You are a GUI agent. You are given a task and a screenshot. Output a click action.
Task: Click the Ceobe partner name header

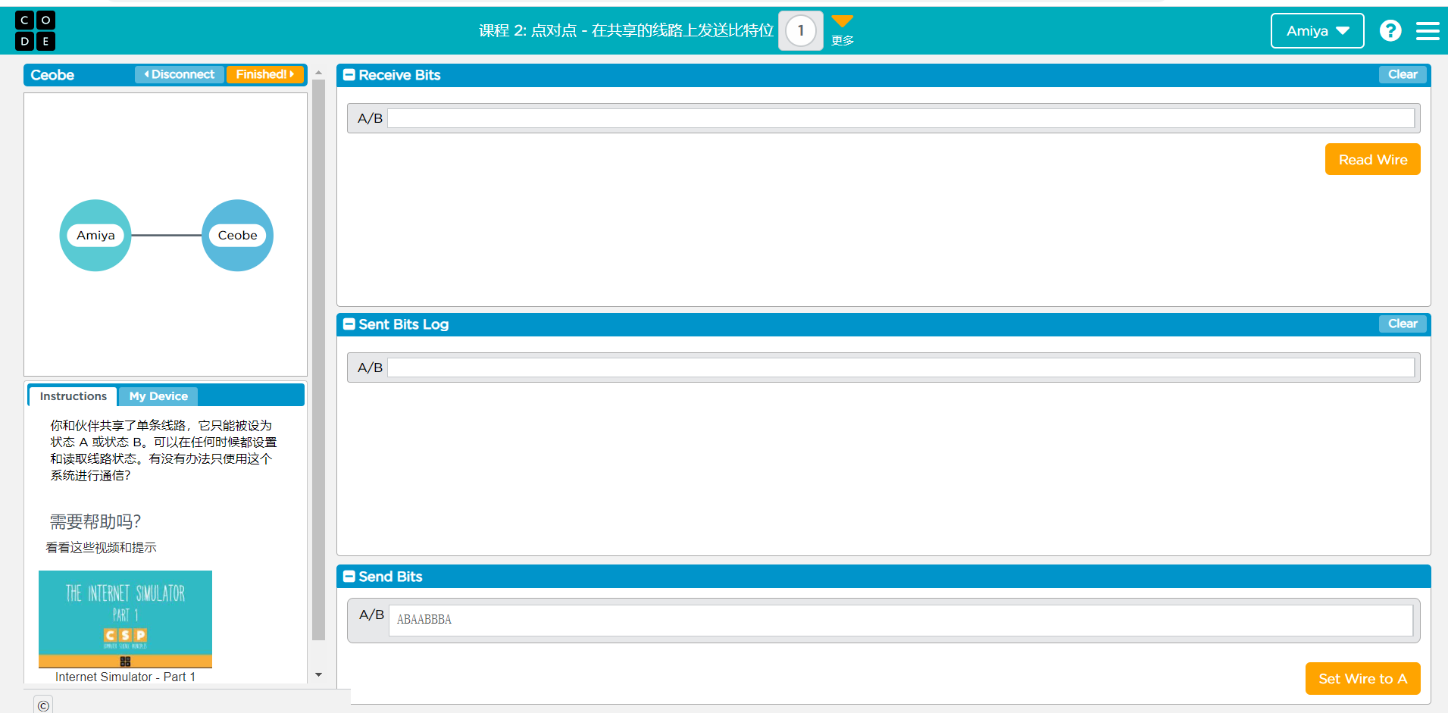tap(52, 75)
